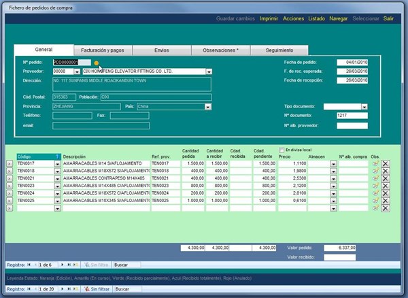Open the Seguimiento tab

tap(279, 50)
